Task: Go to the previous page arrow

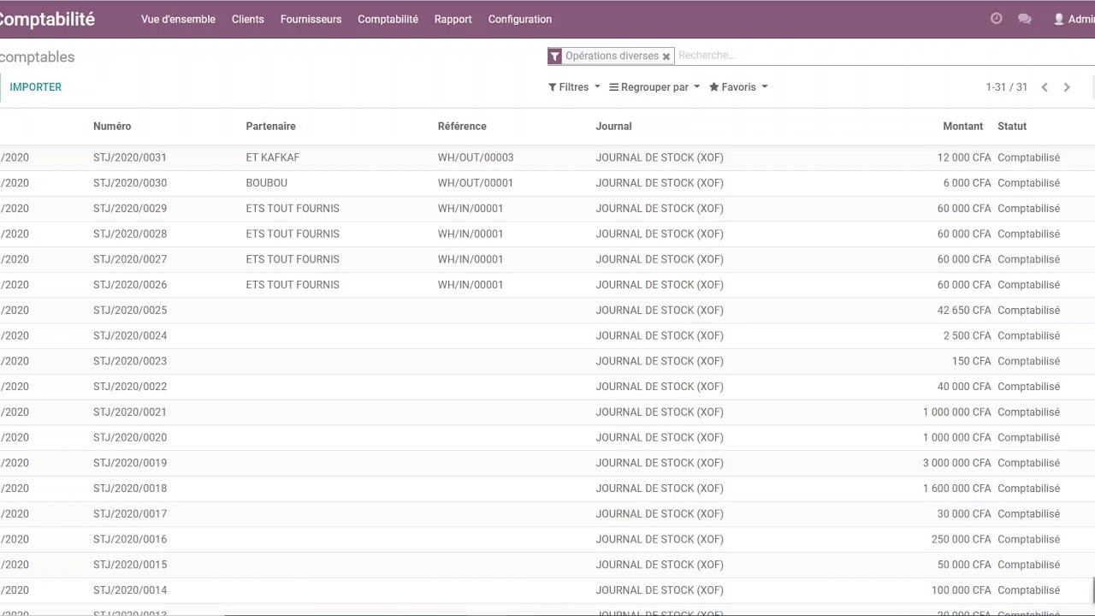Action: (1045, 87)
